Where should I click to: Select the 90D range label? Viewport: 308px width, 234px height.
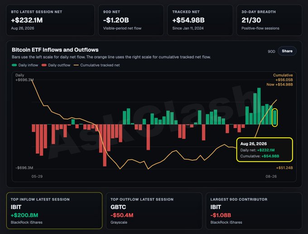click(271, 51)
